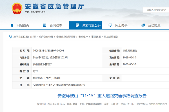Click the chat bubbles icon beside 互动交流
The image size is (169, 112).
pos(143,25)
